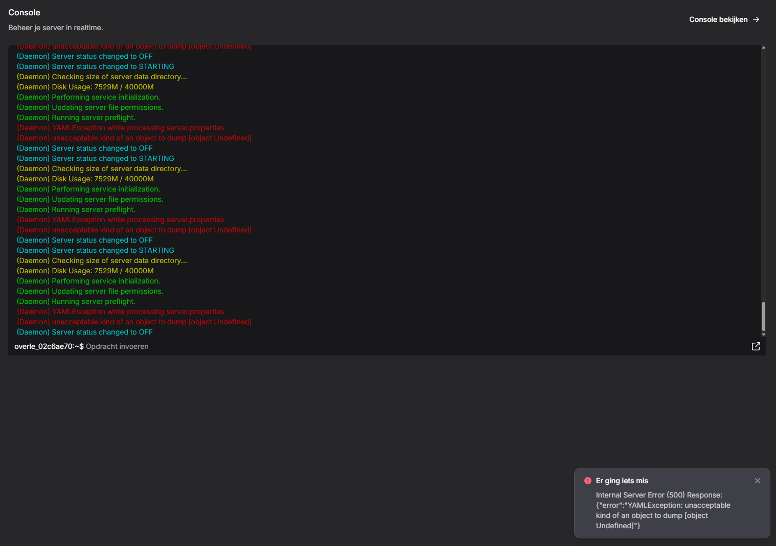
Task: Open the console pop-out icon
Action: (x=756, y=346)
